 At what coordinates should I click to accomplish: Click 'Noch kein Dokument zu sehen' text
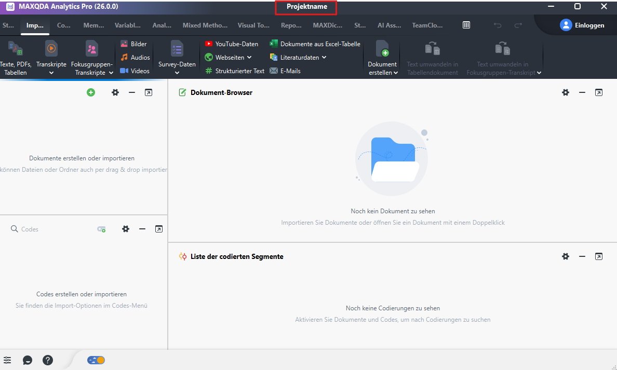click(393, 211)
